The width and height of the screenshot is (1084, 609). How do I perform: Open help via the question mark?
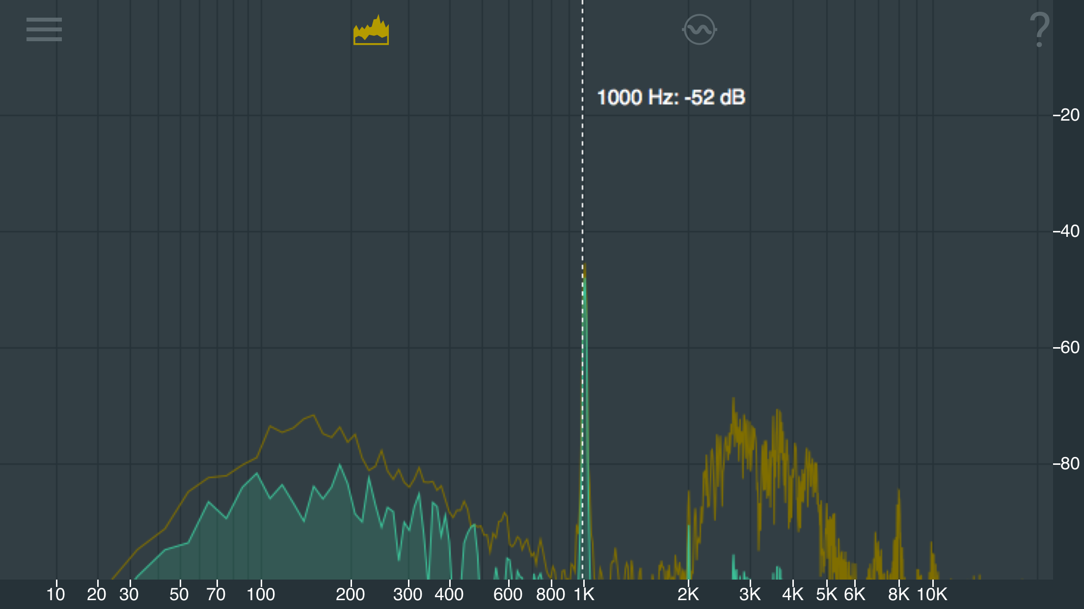tap(1039, 30)
